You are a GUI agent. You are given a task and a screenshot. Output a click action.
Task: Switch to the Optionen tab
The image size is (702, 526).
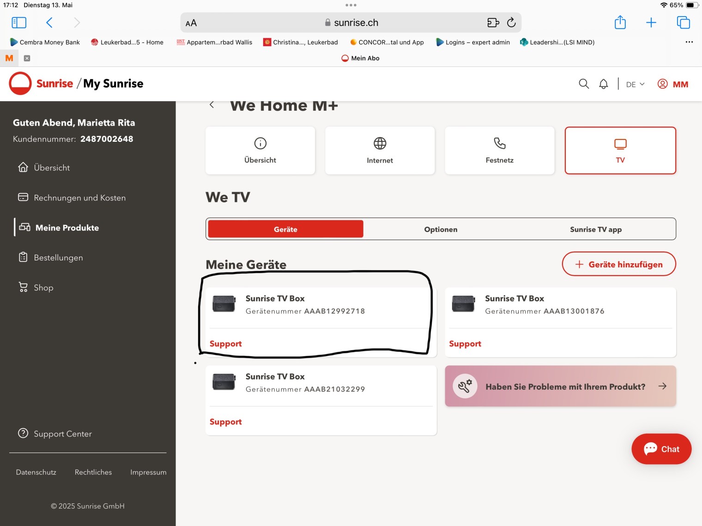[441, 230]
